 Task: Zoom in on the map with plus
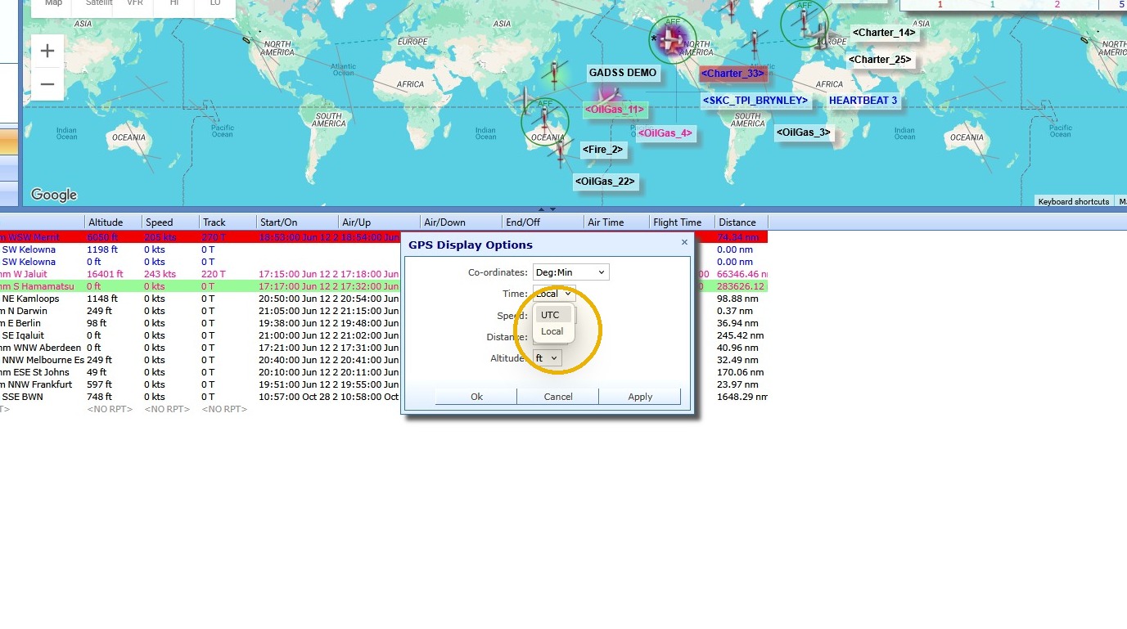tap(47, 51)
